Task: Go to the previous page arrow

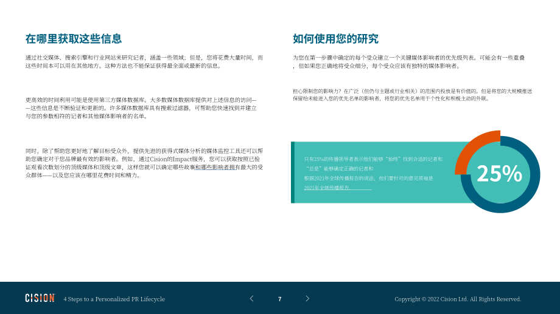Action: [x=252, y=299]
